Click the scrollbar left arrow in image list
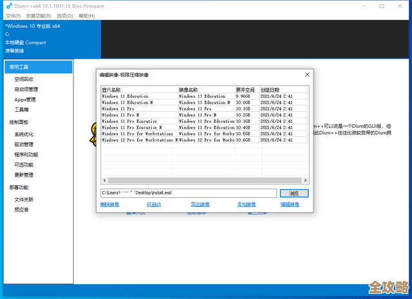The width and height of the screenshot is (412, 299). pyautogui.click(x=104, y=180)
